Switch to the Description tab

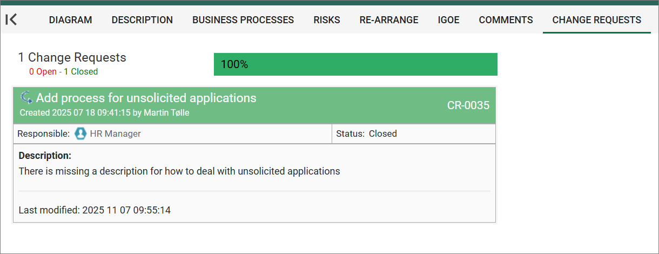click(x=142, y=20)
